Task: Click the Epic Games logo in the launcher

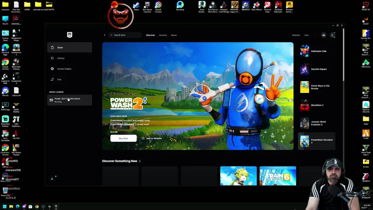Action: tap(69, 35)
